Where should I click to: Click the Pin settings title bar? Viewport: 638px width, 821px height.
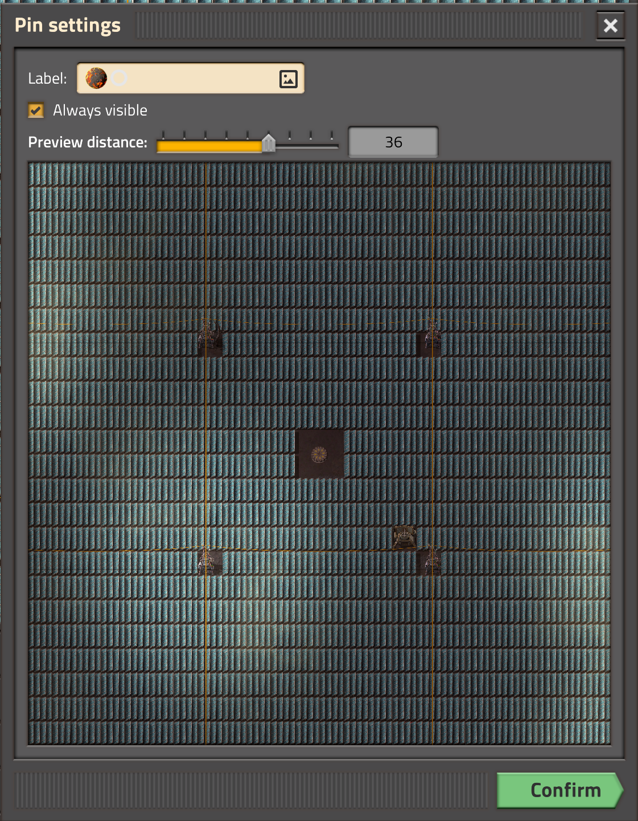[68, 25]
